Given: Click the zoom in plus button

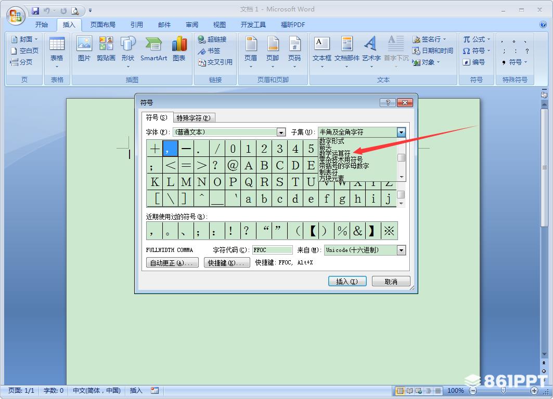Looking at the screenshot, I should tap(534, 391).
